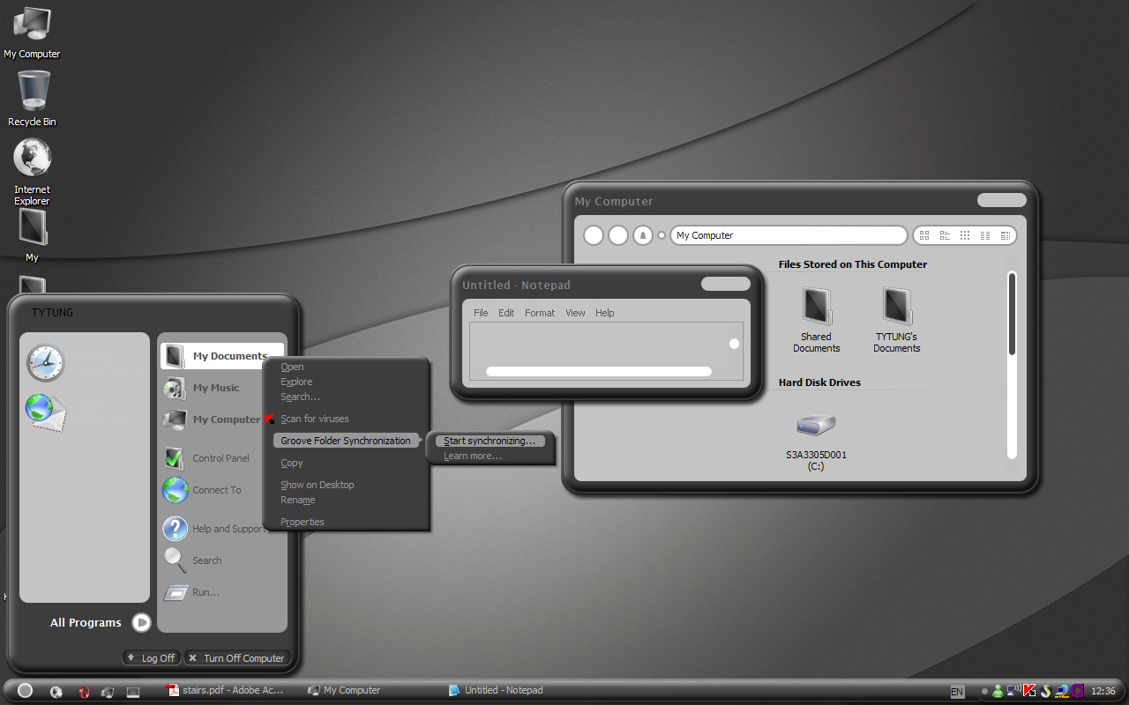Click inside the Notepad text area

tap(599, 344)
